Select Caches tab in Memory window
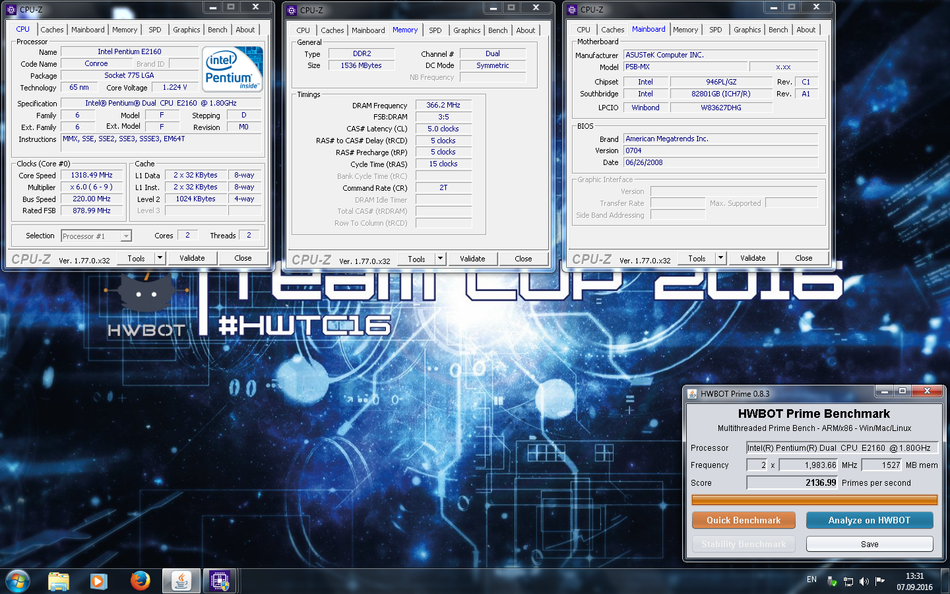950x594 pixels. point(332,30)
